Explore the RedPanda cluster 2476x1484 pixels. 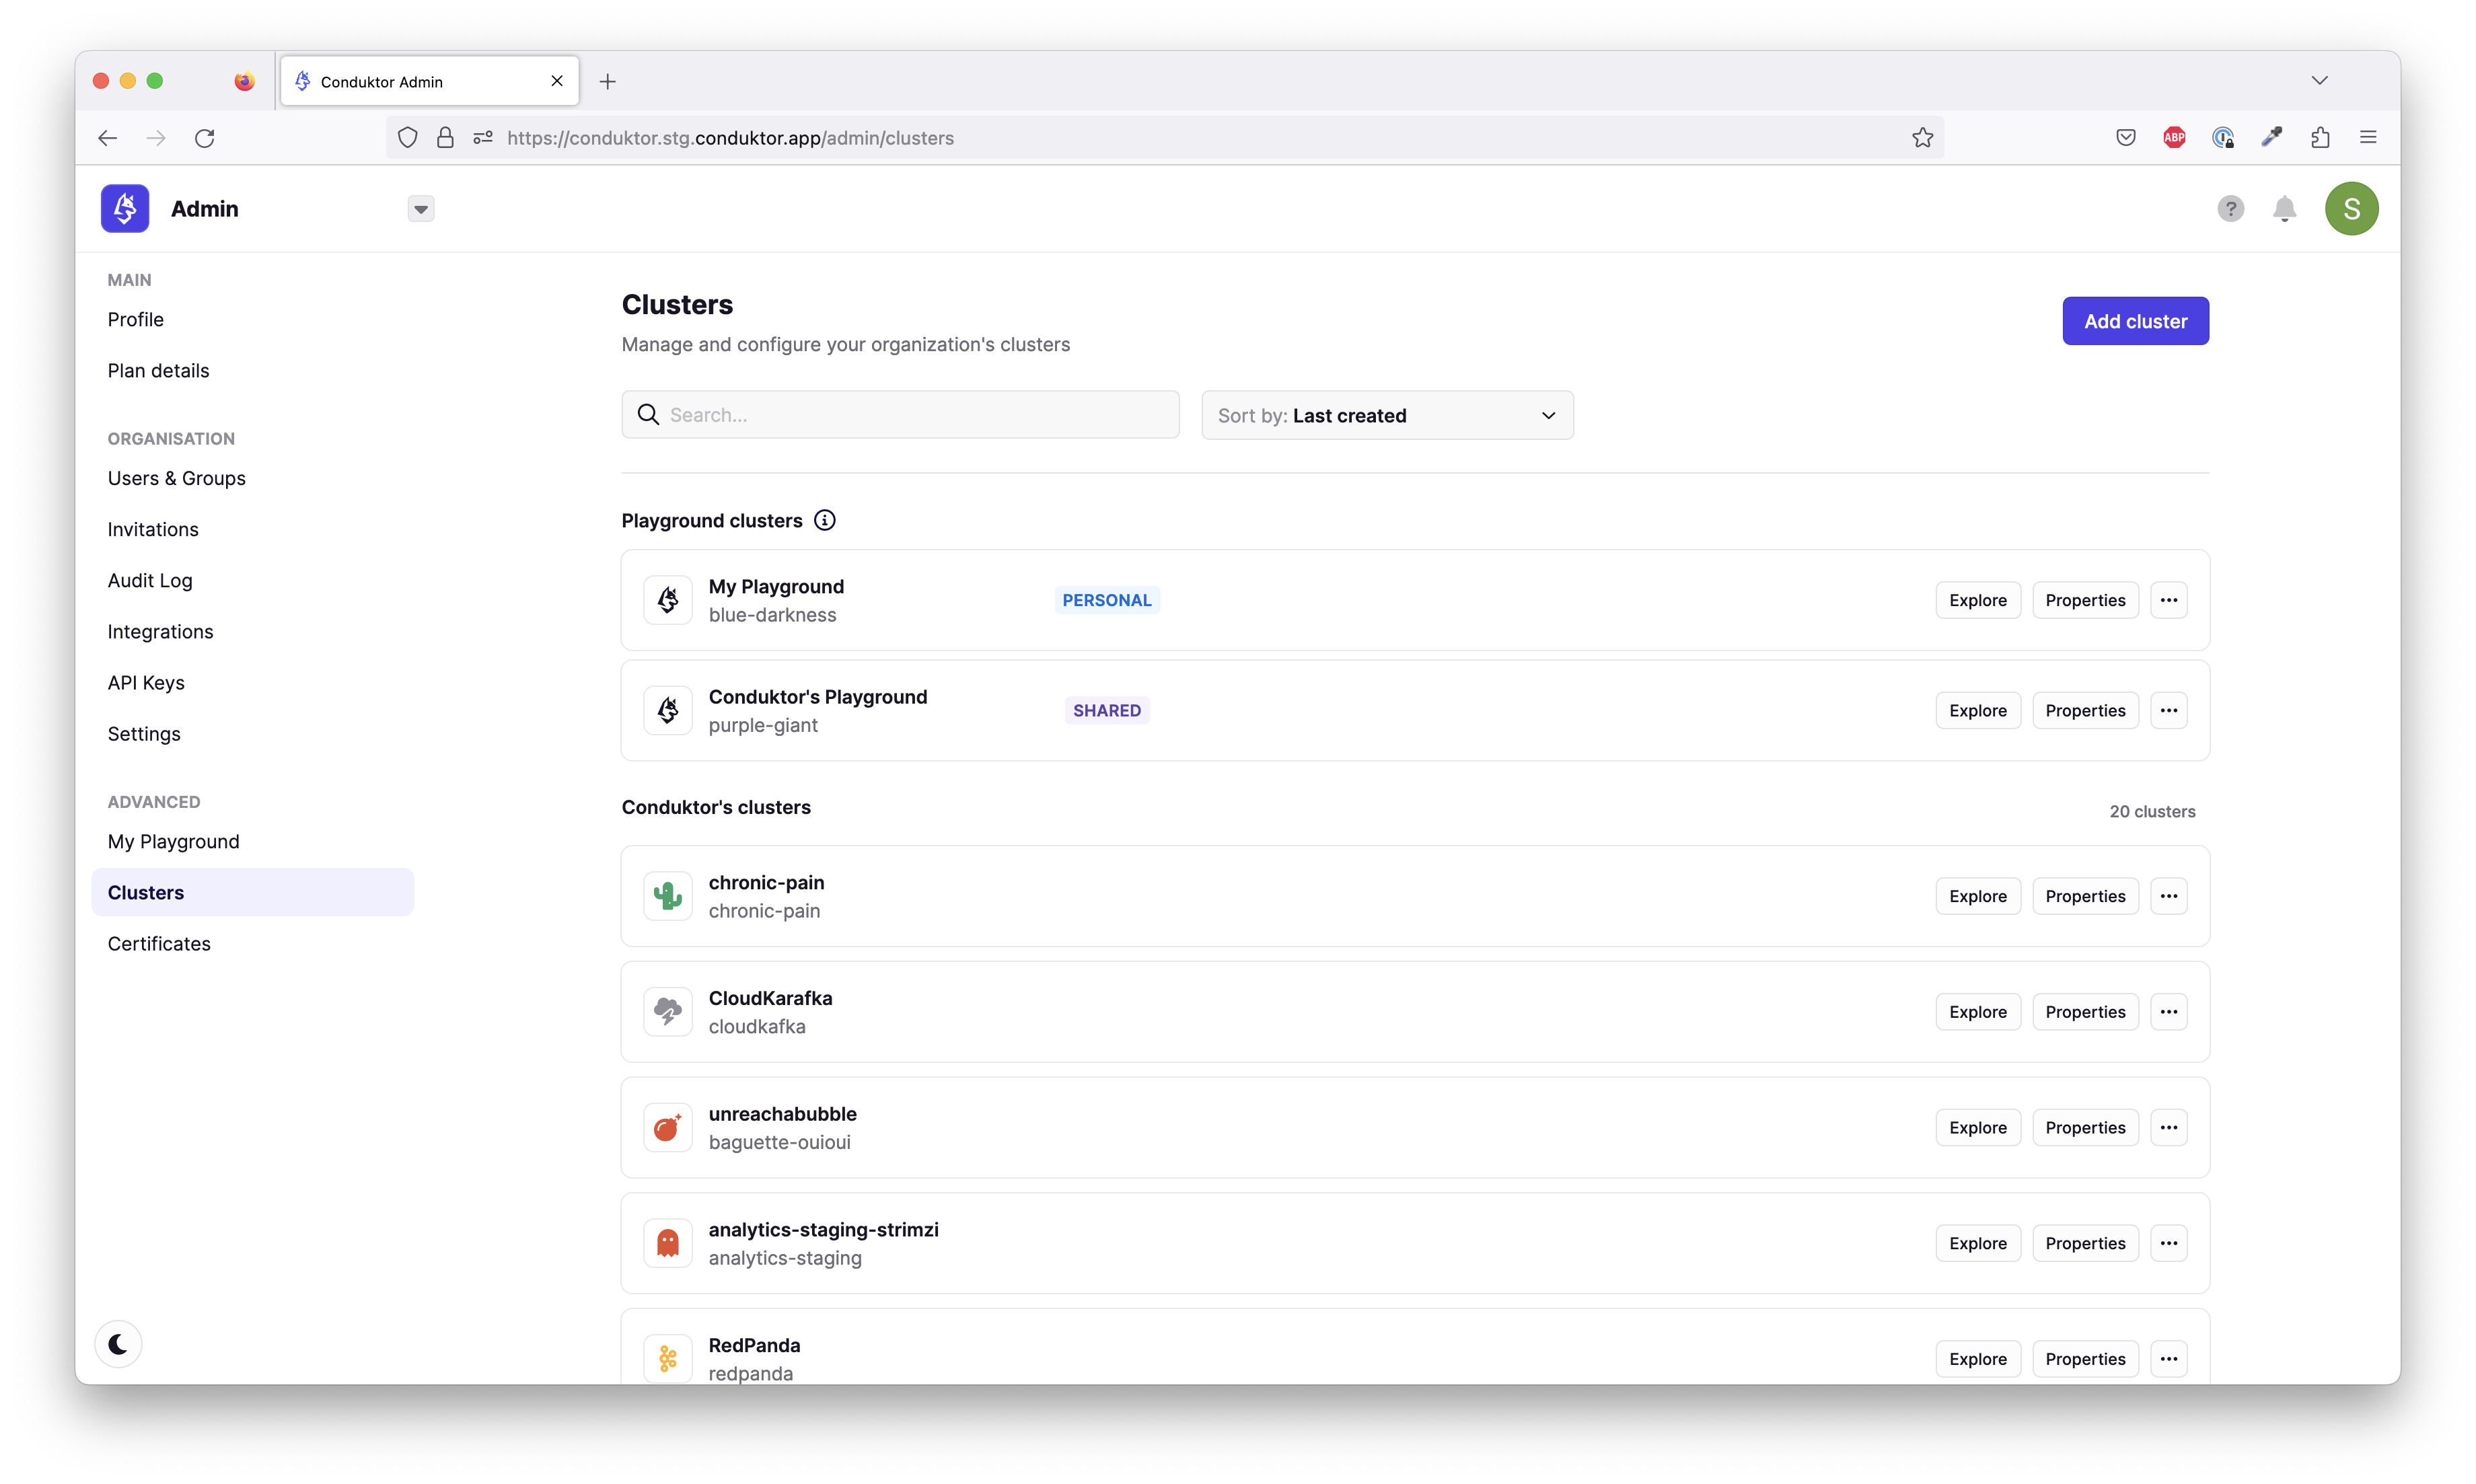(1977, 1358)
